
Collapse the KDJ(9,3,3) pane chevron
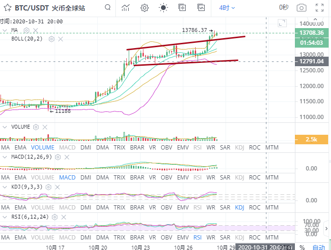[4, 187]
